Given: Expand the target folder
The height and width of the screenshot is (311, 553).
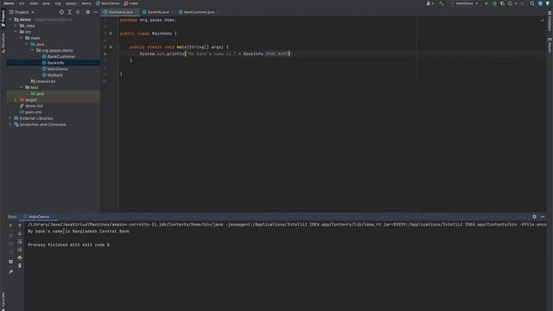Looking at the screenshot, I should tap(16, 100).
